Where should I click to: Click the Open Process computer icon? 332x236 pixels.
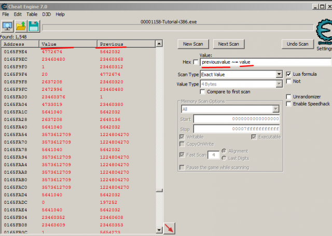[11, 26]
